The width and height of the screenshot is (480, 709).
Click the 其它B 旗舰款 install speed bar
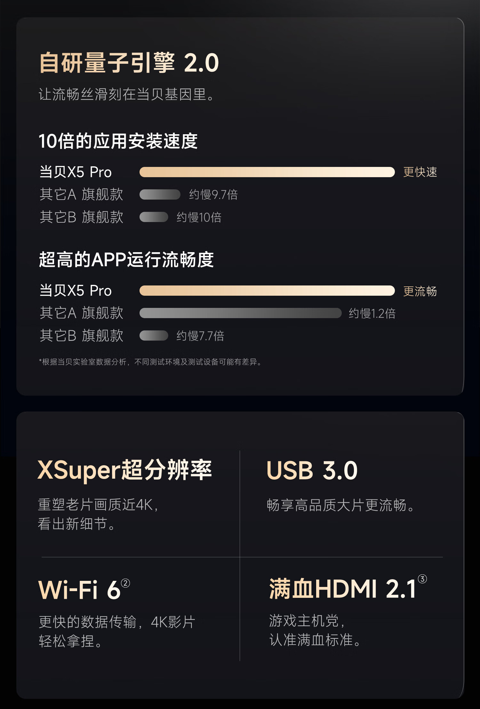point(154,217)
